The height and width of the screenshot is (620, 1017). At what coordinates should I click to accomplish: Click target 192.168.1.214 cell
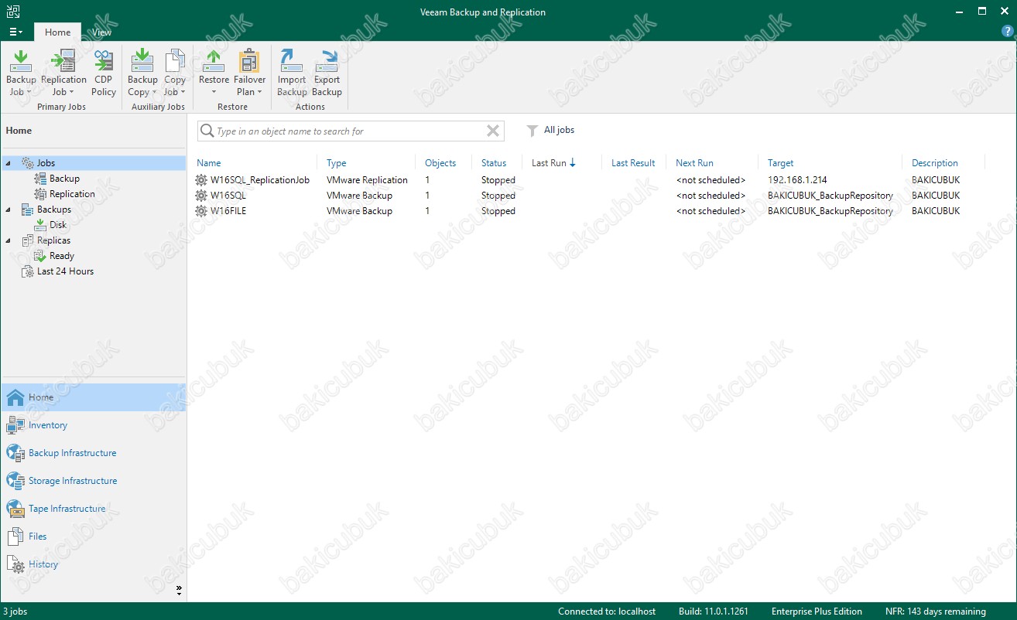point(797,180)
